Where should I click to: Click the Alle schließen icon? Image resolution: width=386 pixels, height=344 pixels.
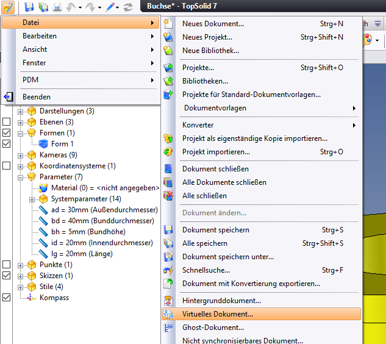(x=168, y=196)
